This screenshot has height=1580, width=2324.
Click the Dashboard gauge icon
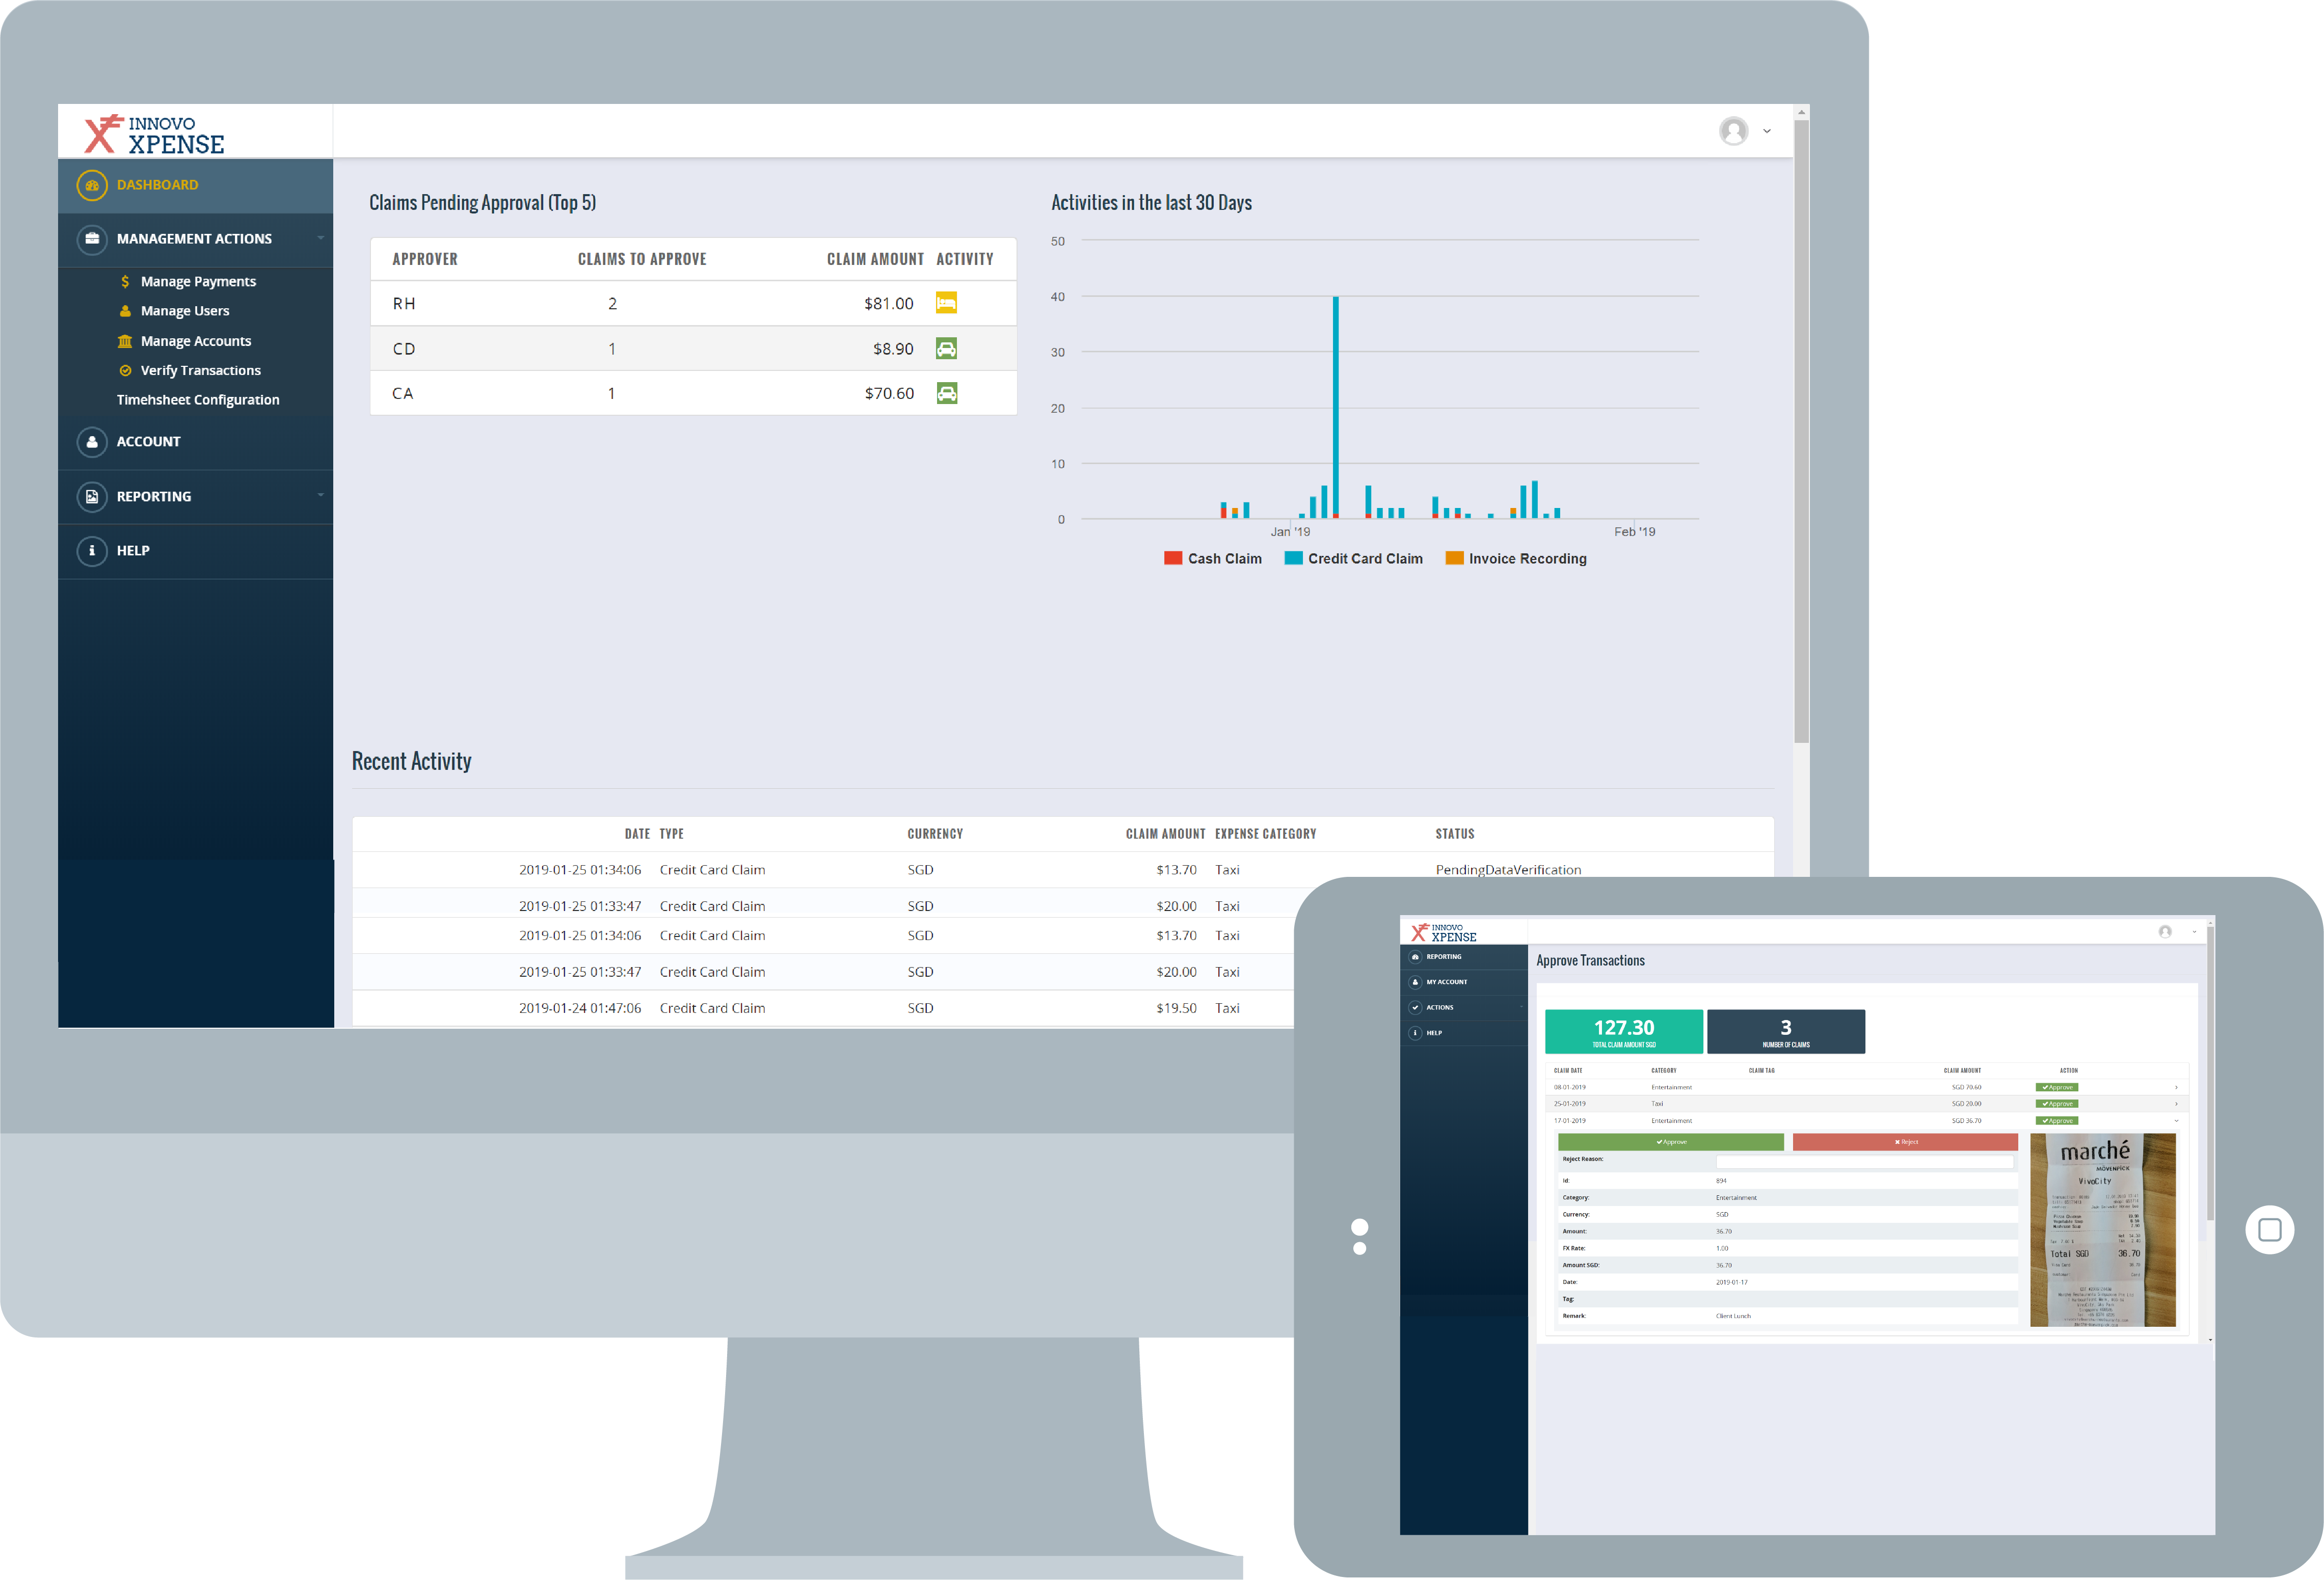coord(92,185)
